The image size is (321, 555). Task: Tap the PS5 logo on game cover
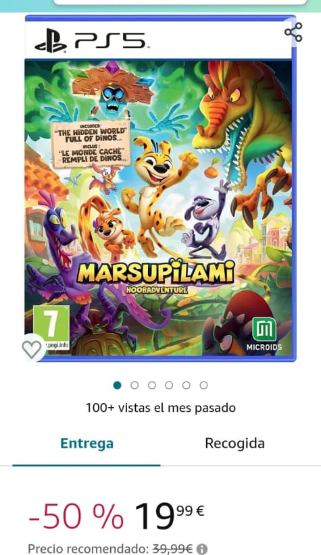[91, 41]
